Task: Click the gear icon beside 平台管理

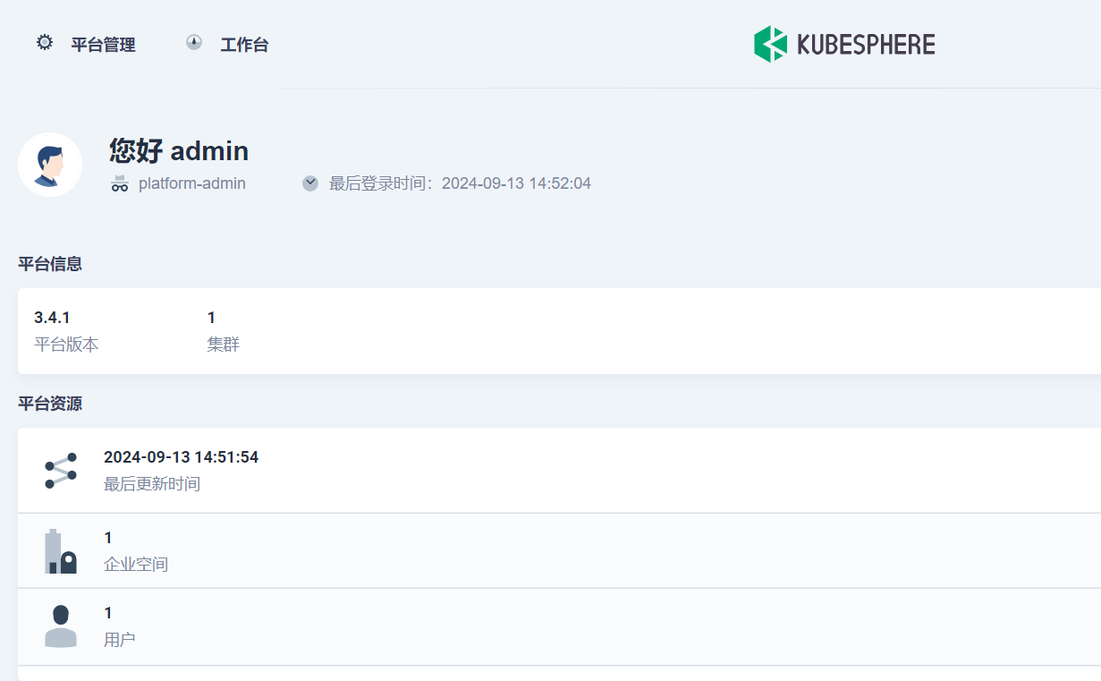Action: (x=45, y=43)
